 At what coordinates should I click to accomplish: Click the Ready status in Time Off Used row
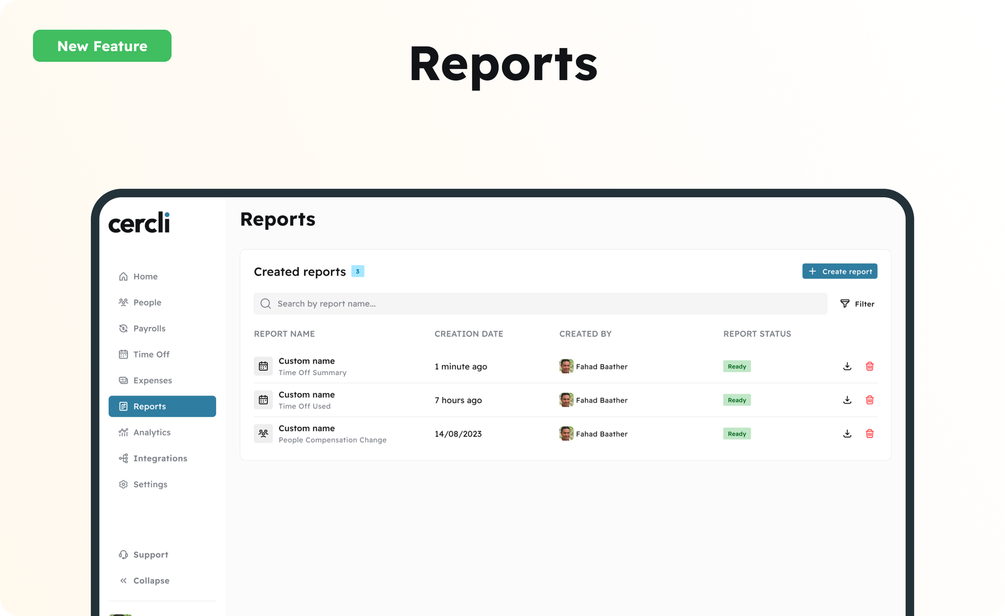coord(737,400)
